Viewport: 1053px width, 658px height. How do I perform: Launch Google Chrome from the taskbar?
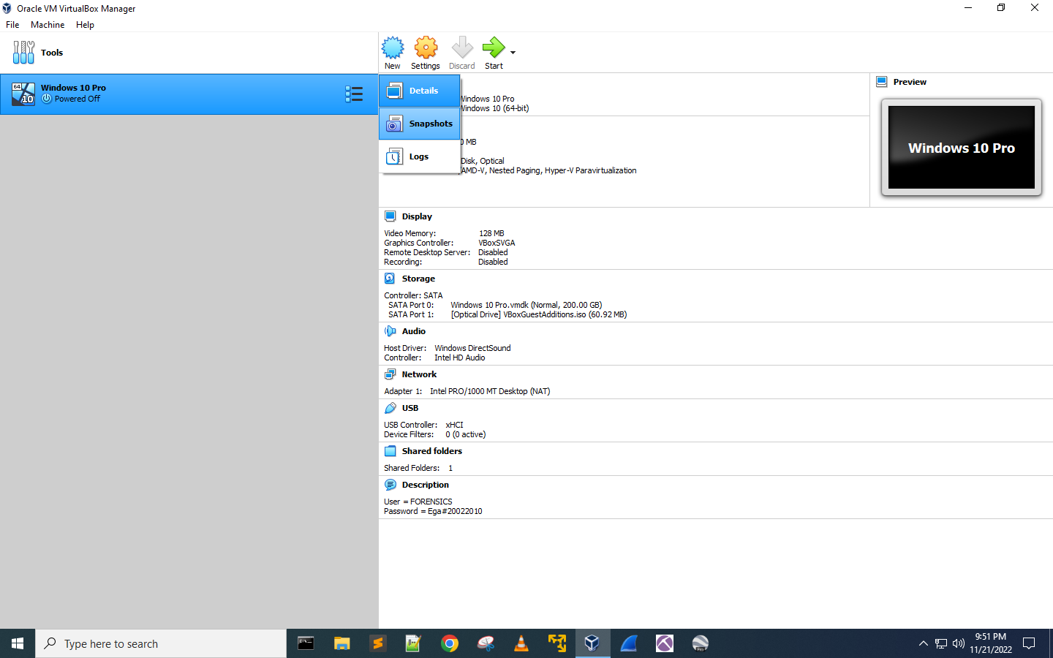(x=449, y=643)
